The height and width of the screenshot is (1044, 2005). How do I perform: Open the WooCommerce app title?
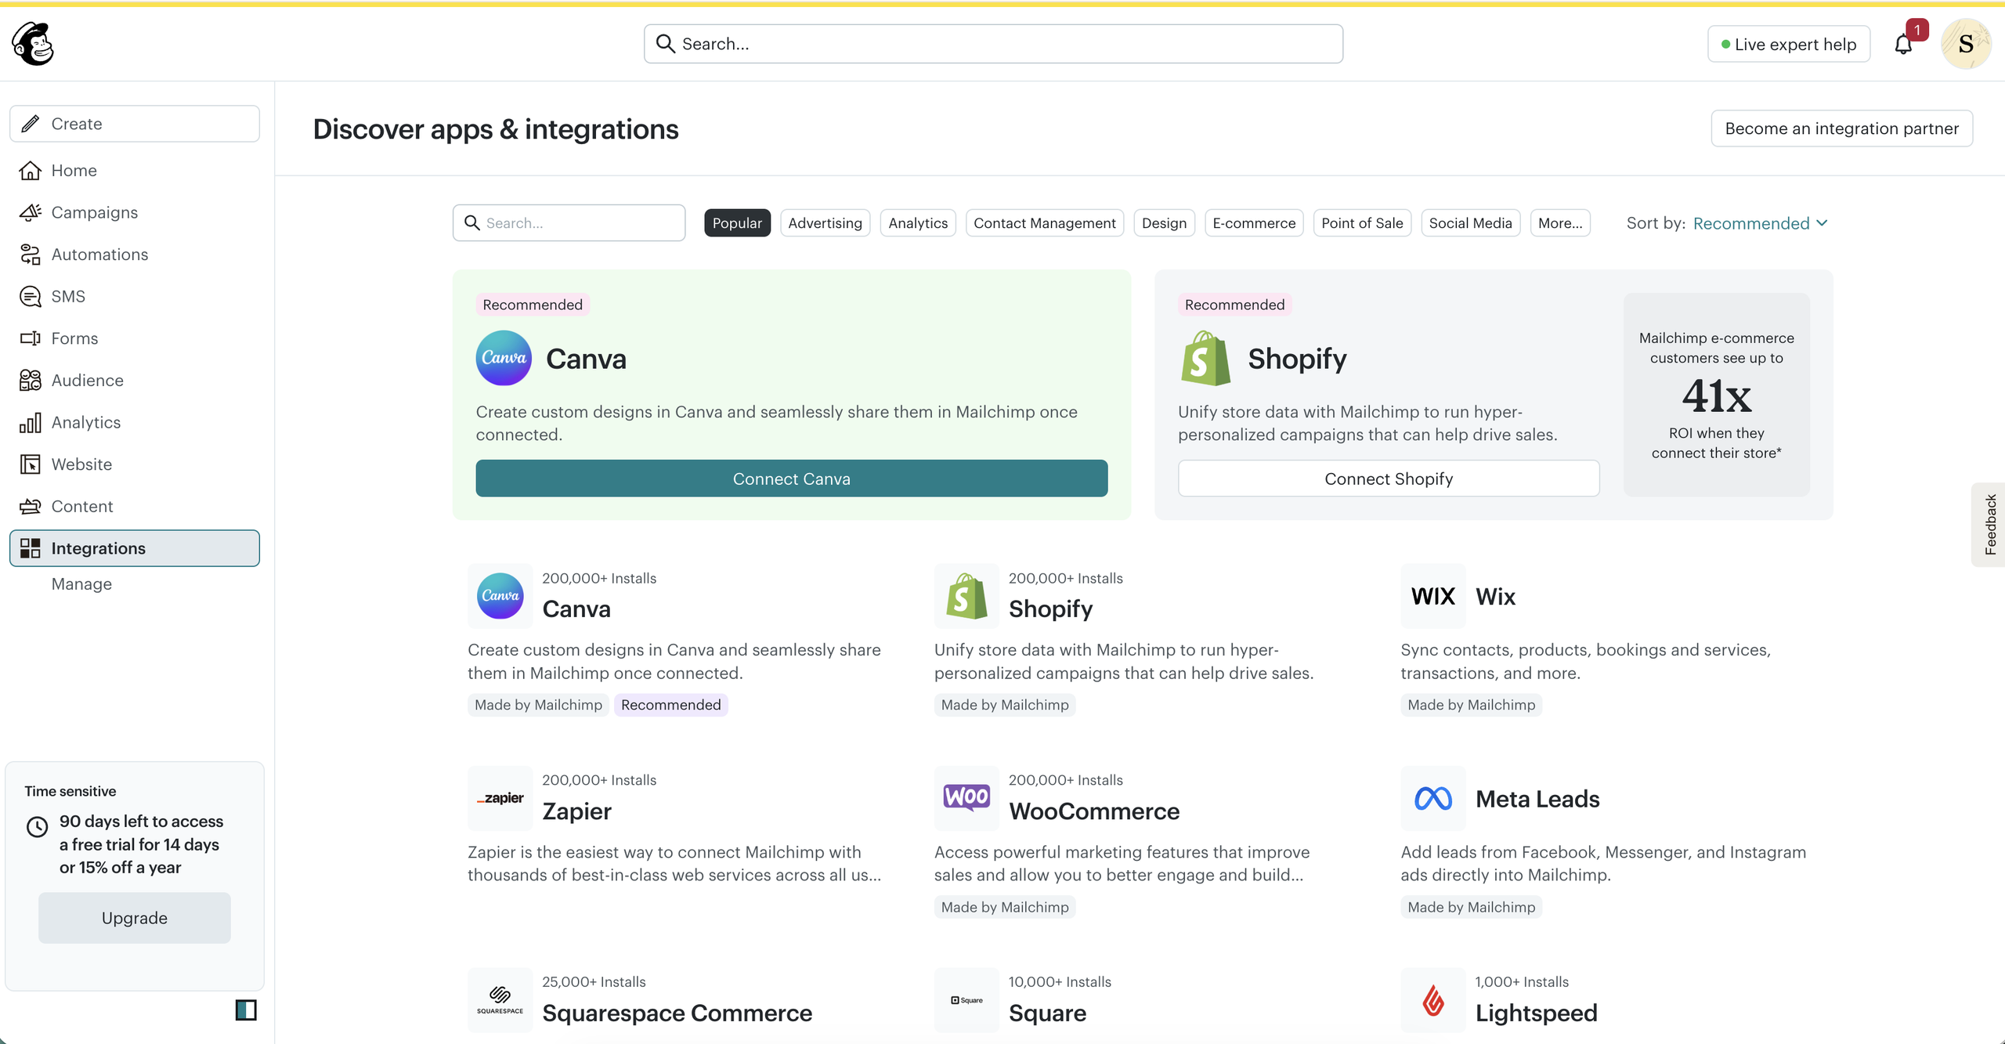(1093, 811)
